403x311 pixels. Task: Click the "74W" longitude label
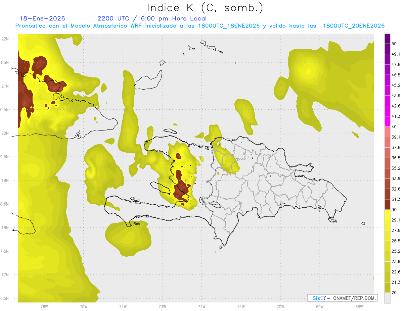pyautogui.click(x=123, y=307)
